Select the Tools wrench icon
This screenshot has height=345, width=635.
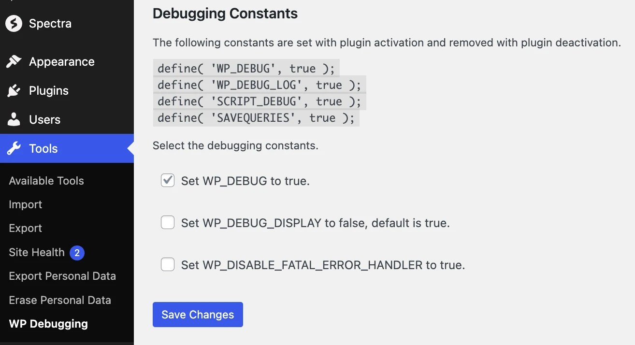tap(14, 148)
